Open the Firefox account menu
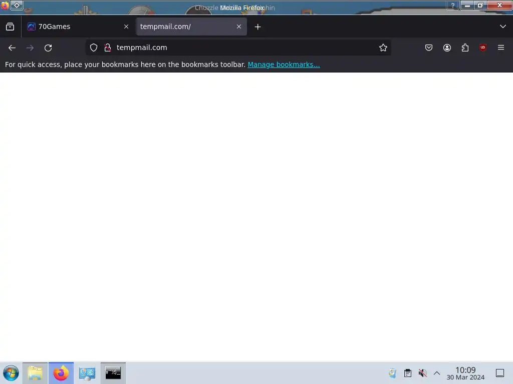The image size is (513, 384). tap(447, 47)
